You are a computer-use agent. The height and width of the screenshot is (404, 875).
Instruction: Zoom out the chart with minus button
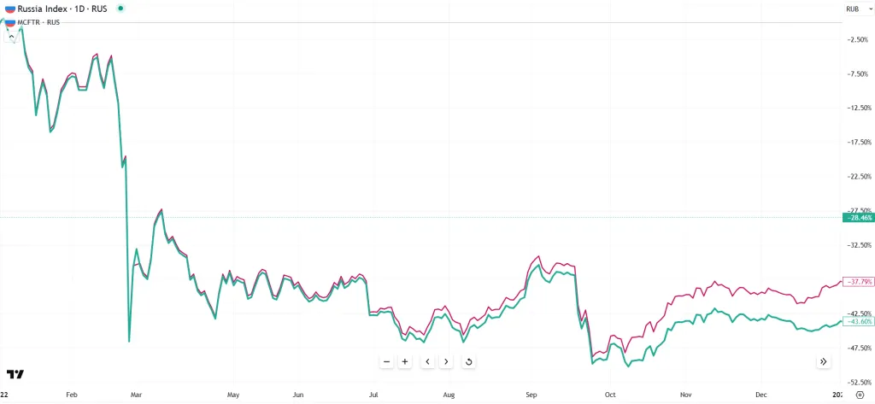click(x=387, y=361)
